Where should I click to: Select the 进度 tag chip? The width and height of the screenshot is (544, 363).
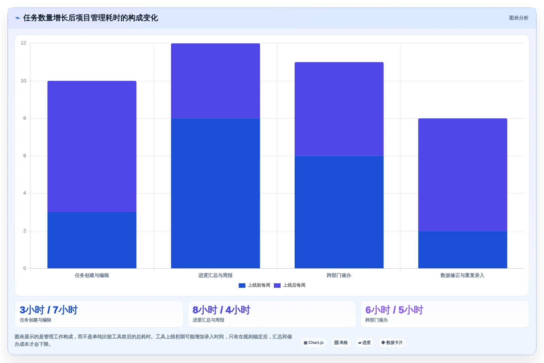(364, 342)
